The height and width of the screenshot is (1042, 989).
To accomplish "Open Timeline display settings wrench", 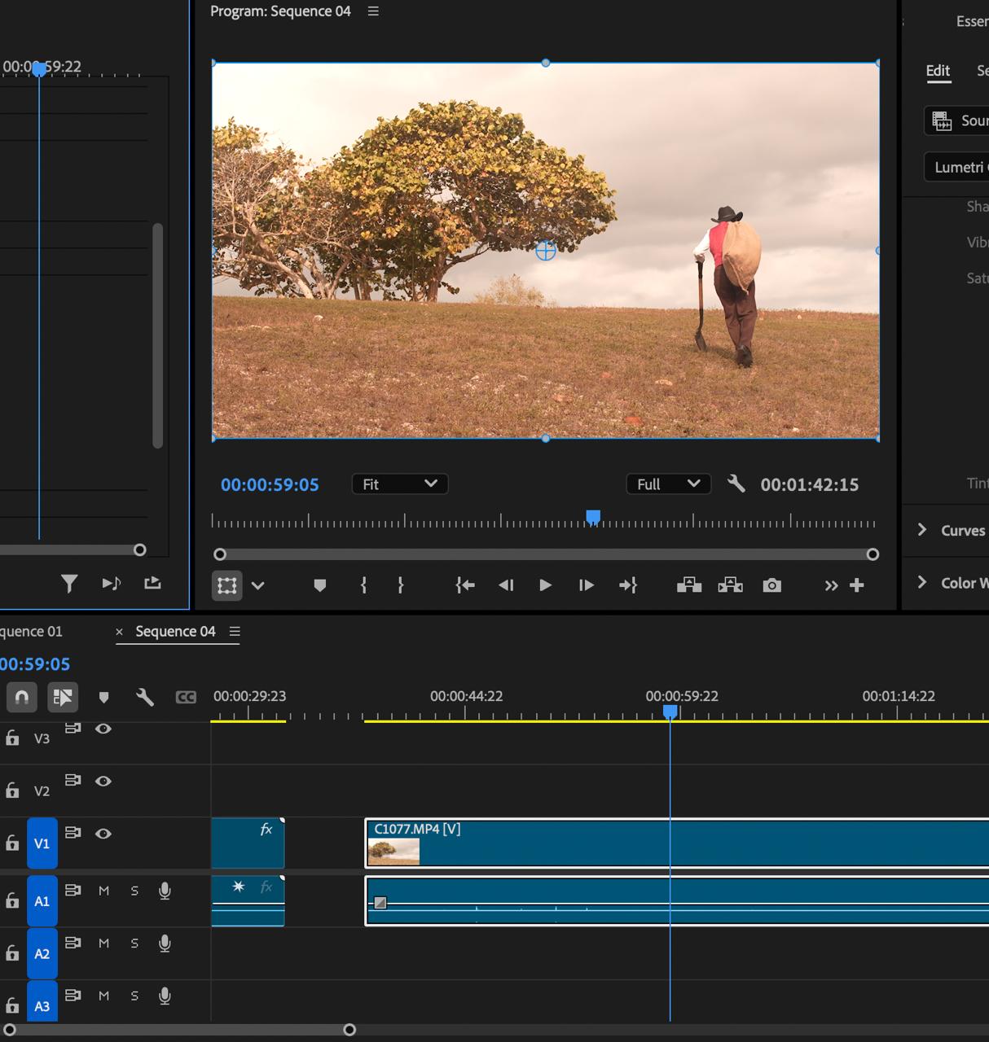I will [x=145, y=698].
